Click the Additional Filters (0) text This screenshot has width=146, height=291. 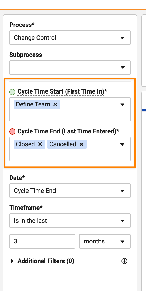(x=46, y=261)
